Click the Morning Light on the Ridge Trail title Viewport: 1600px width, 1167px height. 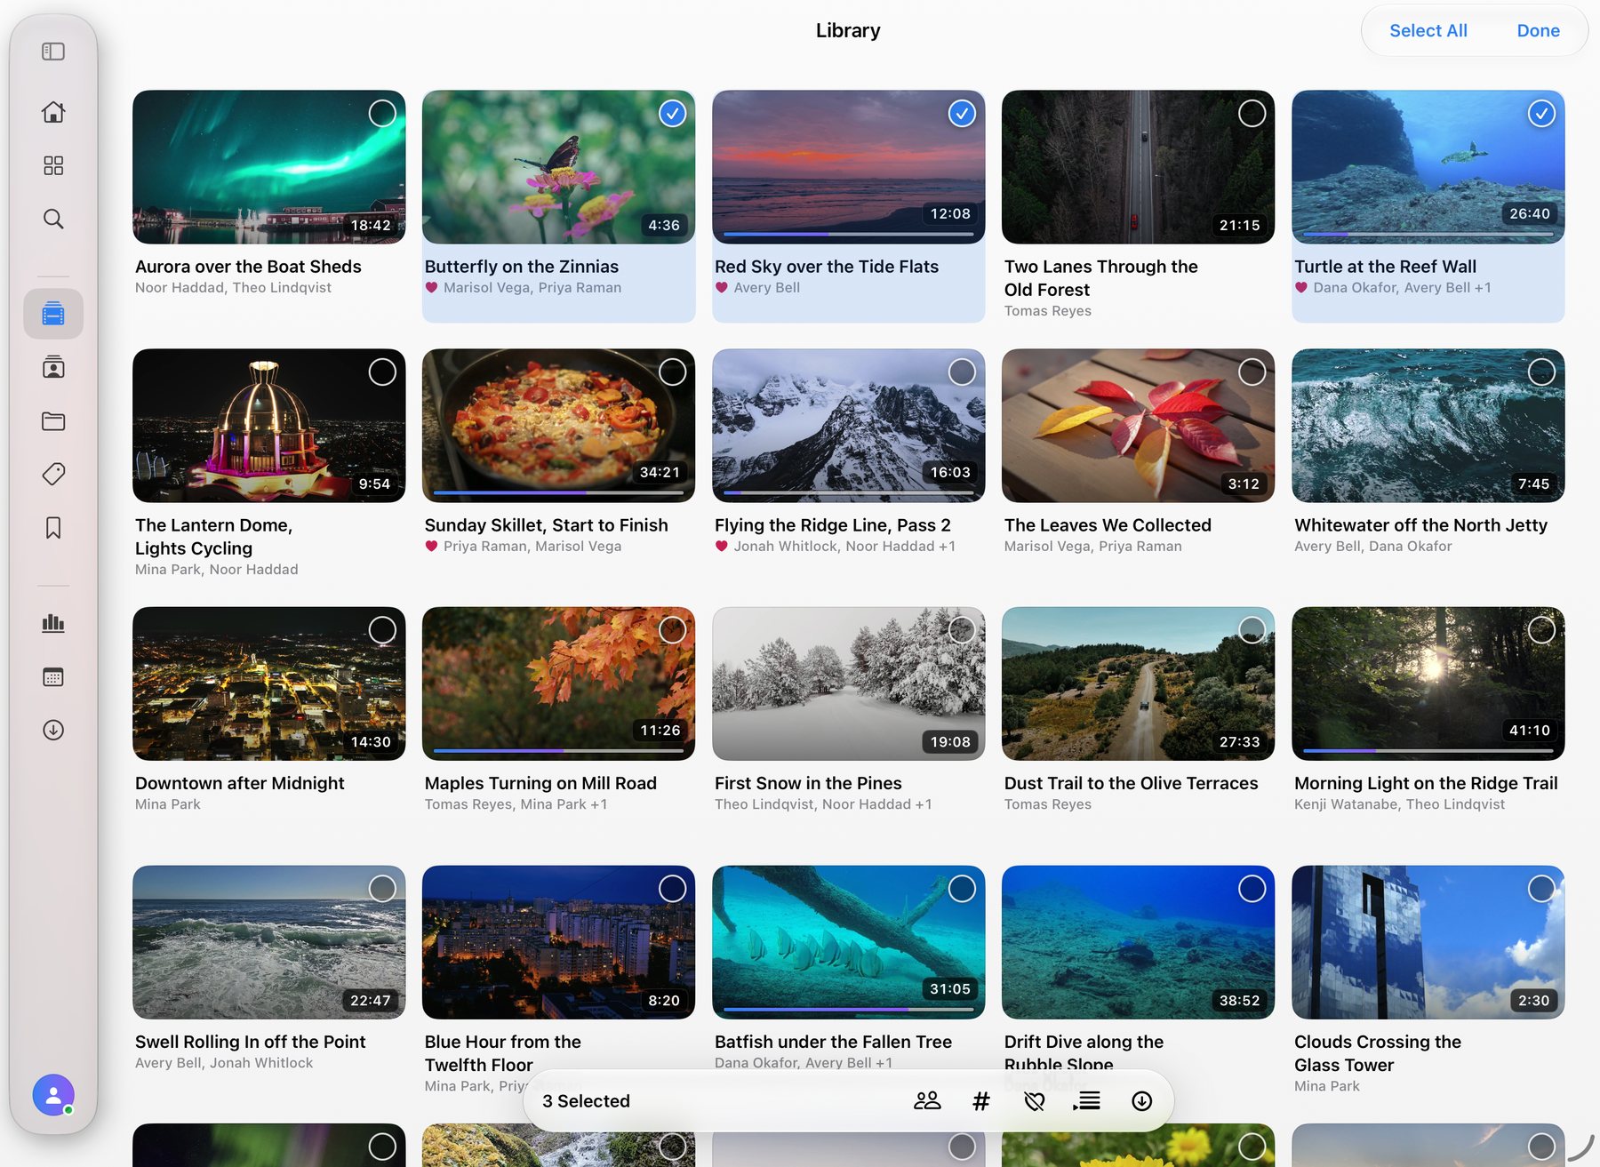point(1426,783)
